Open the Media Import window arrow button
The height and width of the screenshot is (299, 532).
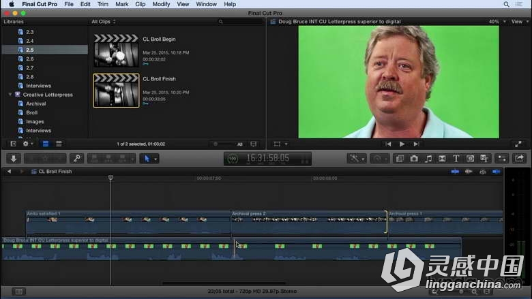click(14, 159)
